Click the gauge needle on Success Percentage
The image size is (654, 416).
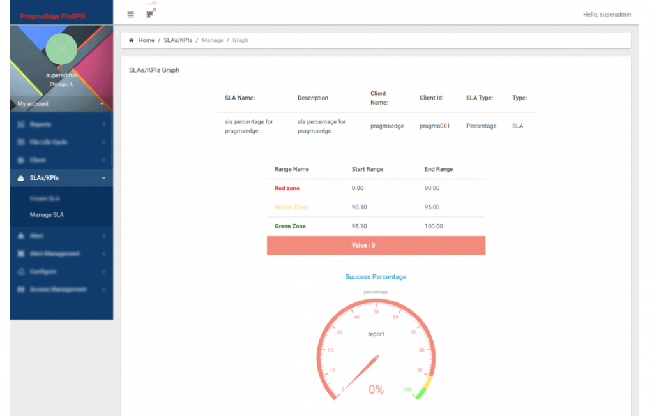[360, 373]
